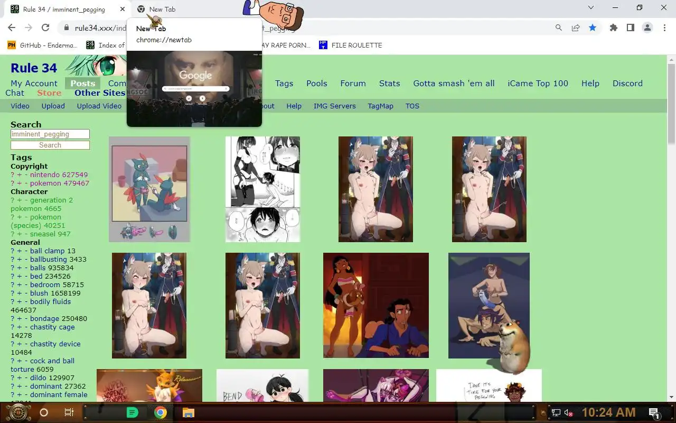Share this page using the share icon
This screenshot has width=676, height=423.
576,27
